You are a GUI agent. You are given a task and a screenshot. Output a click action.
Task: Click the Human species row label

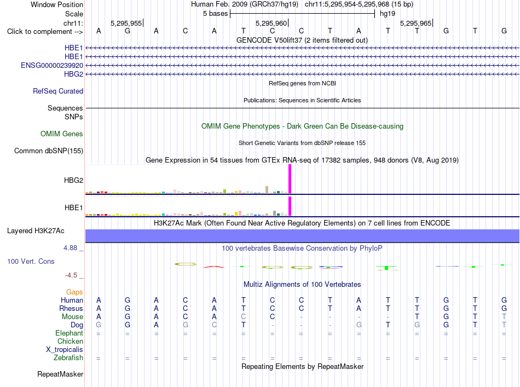point(72,300)
